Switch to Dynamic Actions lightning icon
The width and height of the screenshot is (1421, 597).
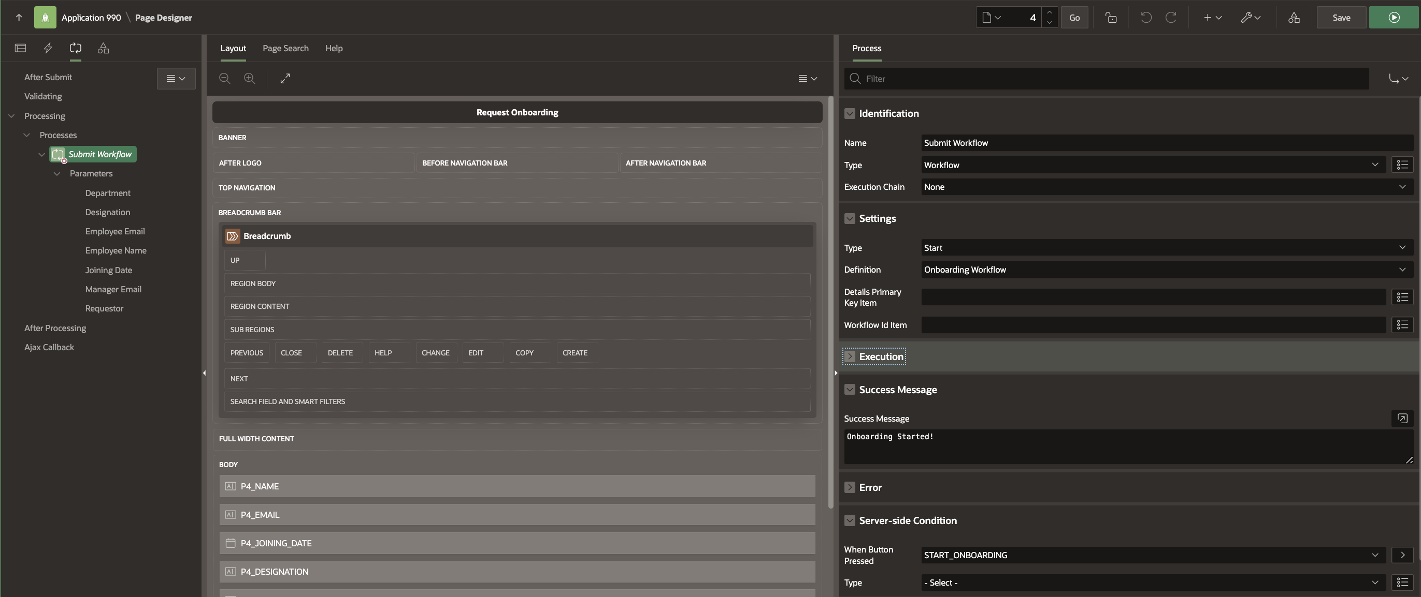coord(48,48)
